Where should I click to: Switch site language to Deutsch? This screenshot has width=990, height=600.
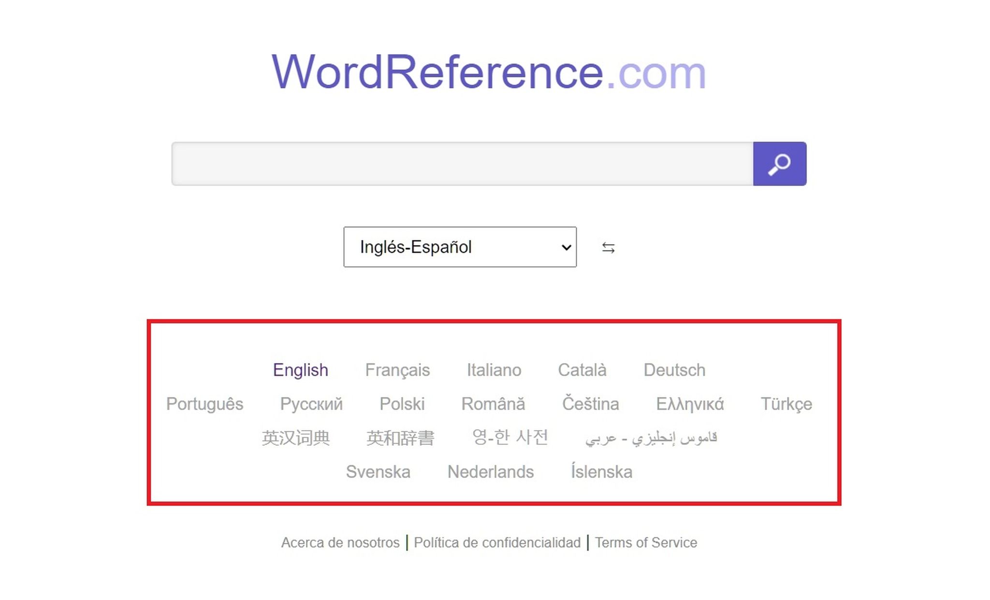pos(674,369)
